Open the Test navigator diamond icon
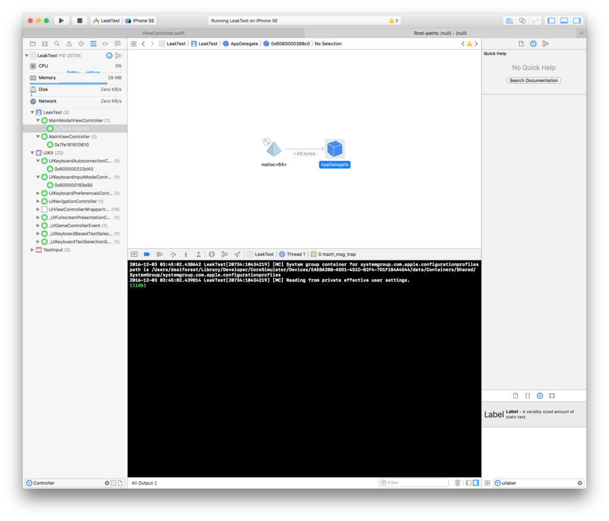This screenshot has width=609, height=521. click(81, 44)
